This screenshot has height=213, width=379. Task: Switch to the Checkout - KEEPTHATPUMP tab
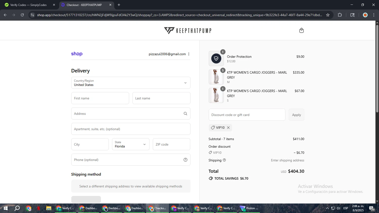[86, 5]
